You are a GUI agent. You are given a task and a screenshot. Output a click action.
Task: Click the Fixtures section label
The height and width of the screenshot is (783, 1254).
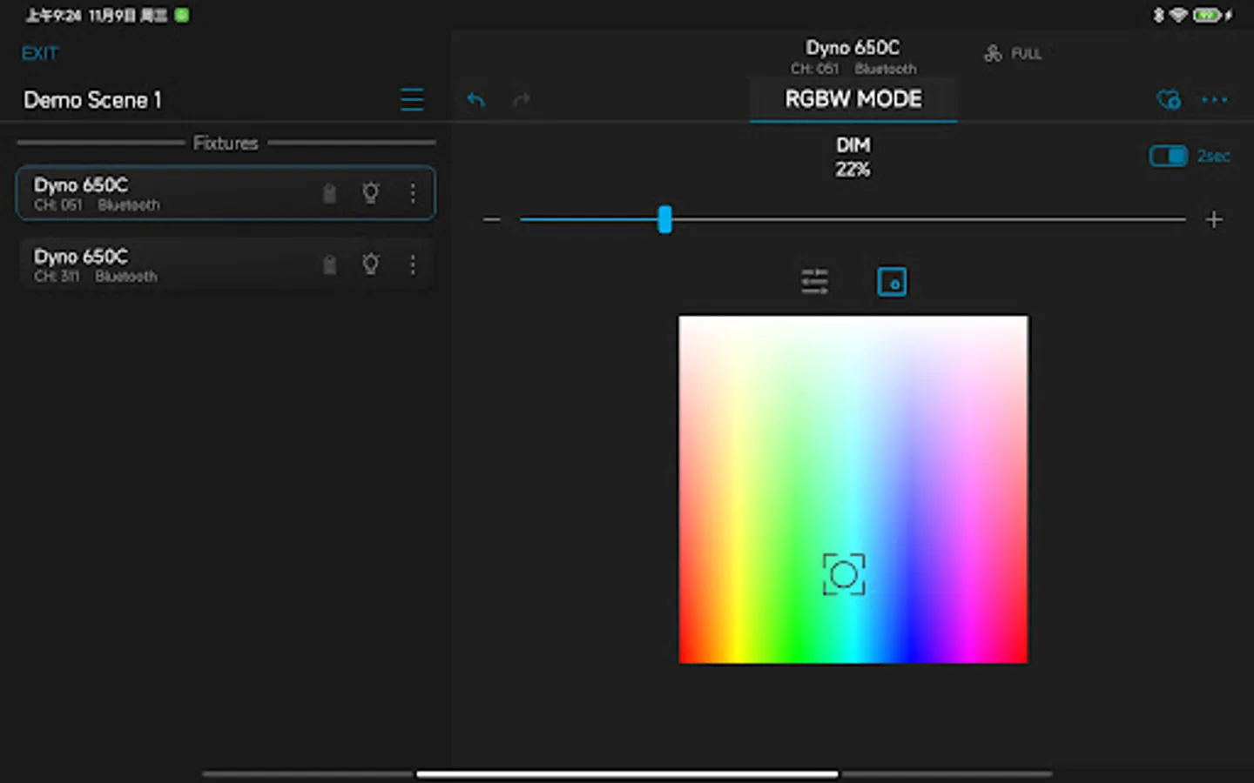coord(226,143)
